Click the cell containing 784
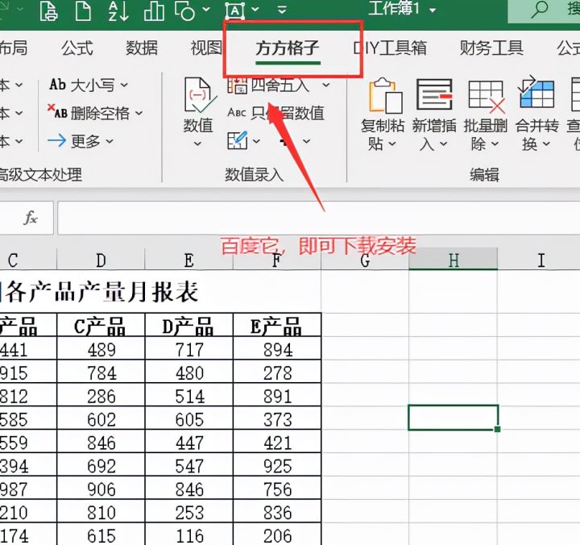The height and width of the screenshot is (545, 580). tap(101, 372)
